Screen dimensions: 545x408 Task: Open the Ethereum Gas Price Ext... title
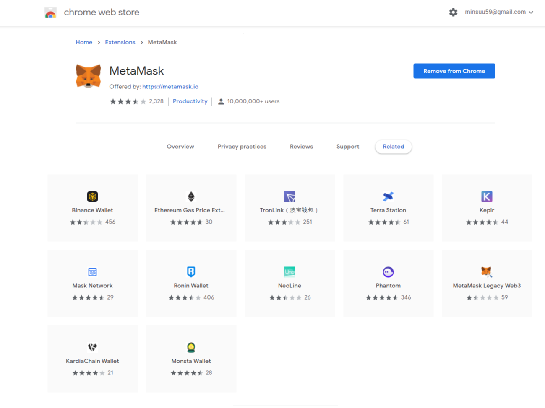[190, 210]
